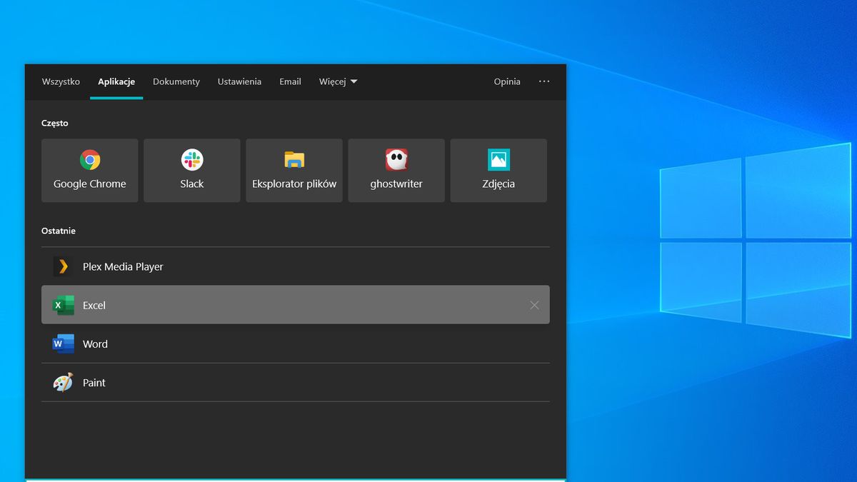Click the ghostwriter tile label

click(x=396, y=184)
